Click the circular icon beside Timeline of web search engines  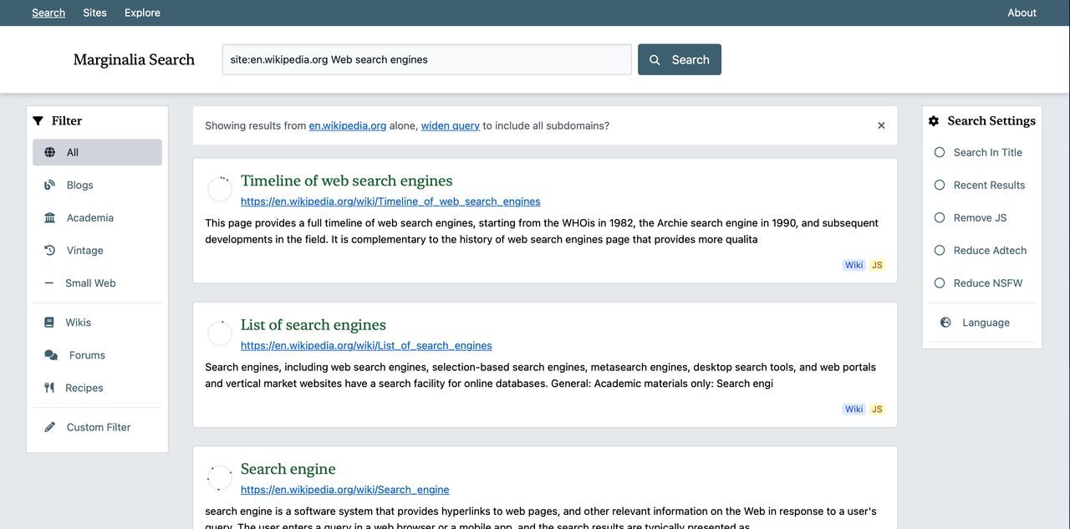[220, 190]
